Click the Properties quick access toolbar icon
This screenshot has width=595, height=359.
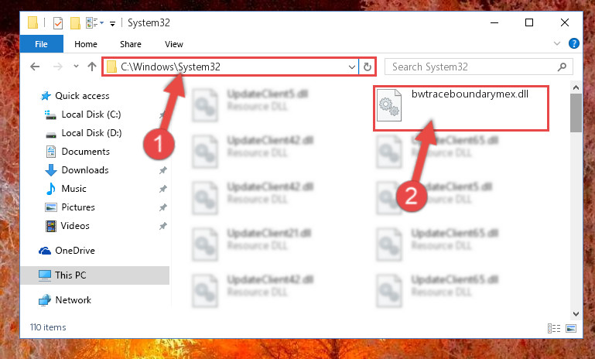(x=58, y=23)
